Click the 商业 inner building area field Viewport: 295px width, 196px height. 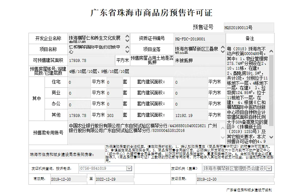click(191, 93)
